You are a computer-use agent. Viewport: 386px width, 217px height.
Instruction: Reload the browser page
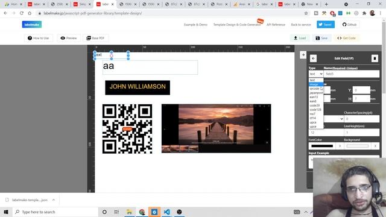tap(22, 13)
